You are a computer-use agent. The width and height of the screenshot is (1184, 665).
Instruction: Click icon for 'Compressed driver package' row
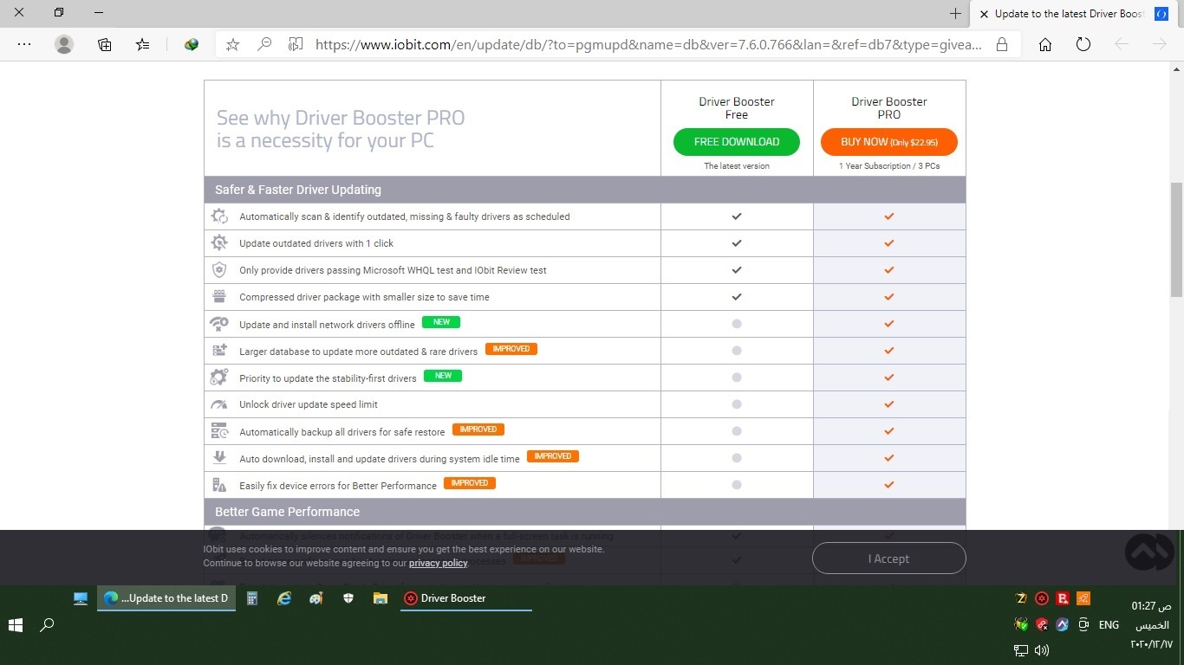(219, 297)
